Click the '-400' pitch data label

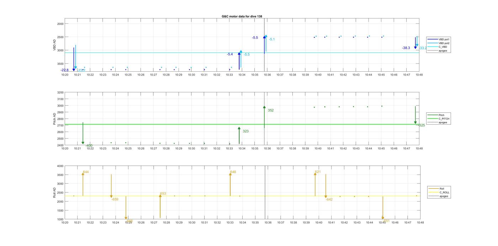pos(89,146)
